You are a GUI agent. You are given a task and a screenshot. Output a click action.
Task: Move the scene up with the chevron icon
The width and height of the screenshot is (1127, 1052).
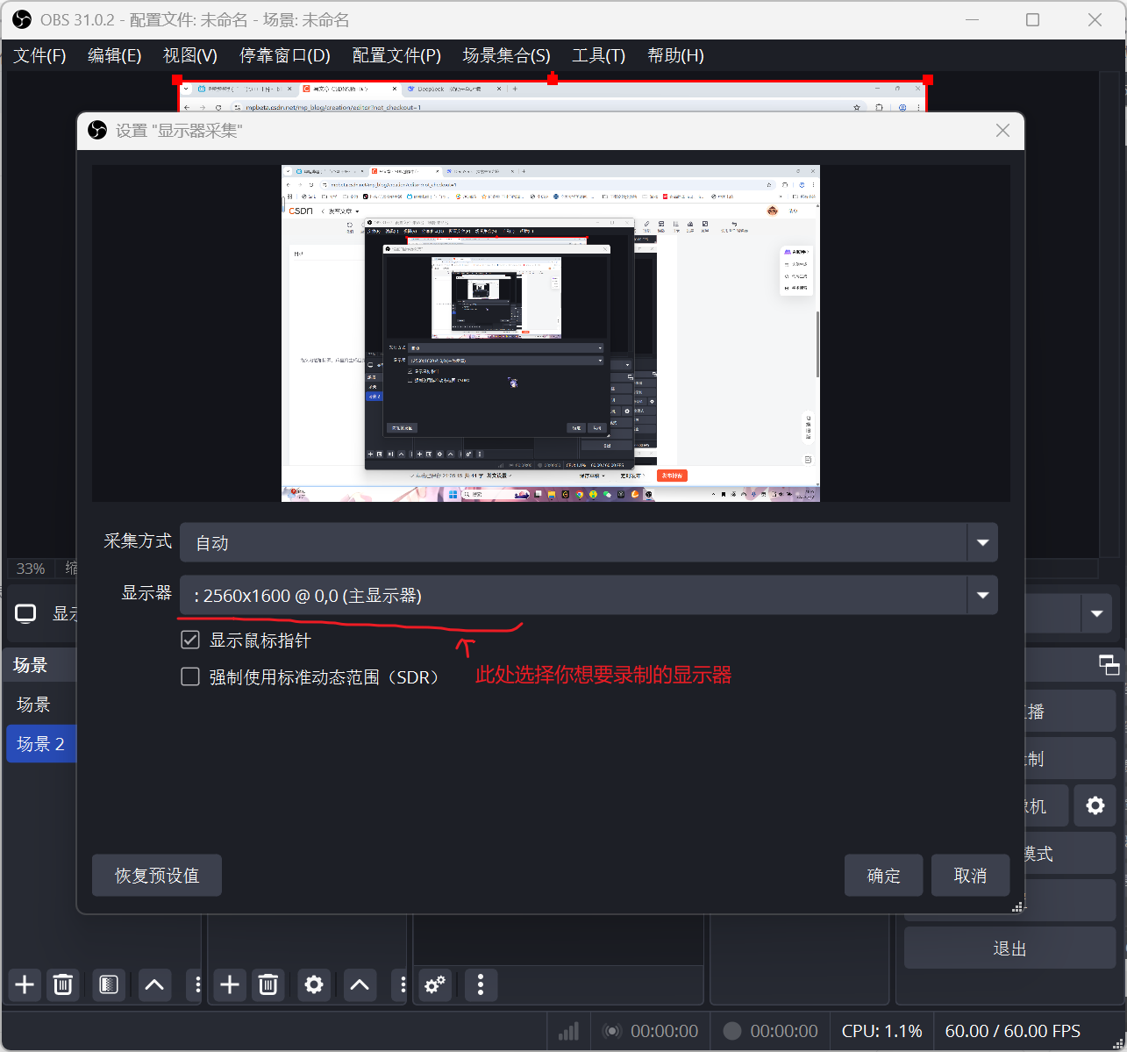(x=154, y=984)
